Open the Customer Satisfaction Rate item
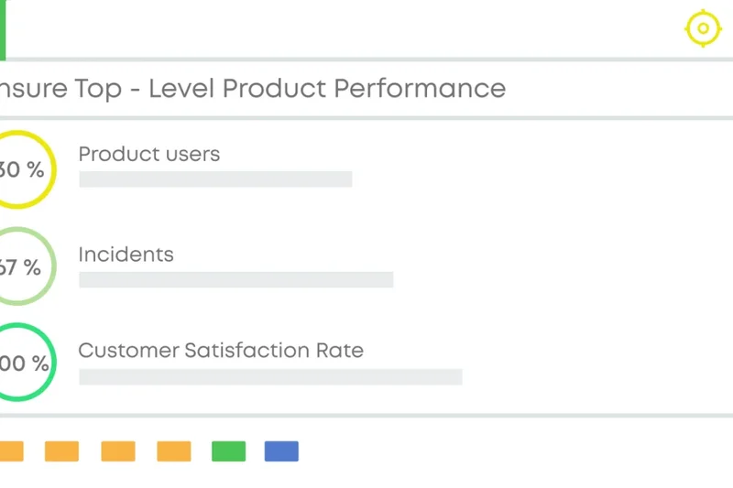Screen dimensions: 733x488 tap(221, 350)
